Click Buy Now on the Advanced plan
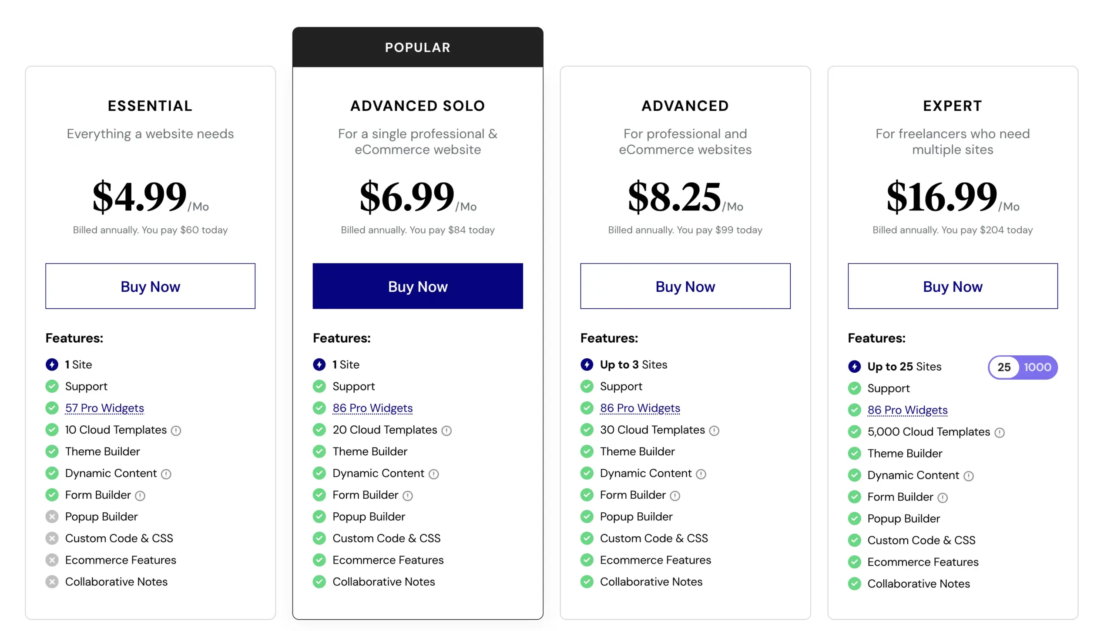The height and width of the screenshot is (631, 1114). pos(685,286)
